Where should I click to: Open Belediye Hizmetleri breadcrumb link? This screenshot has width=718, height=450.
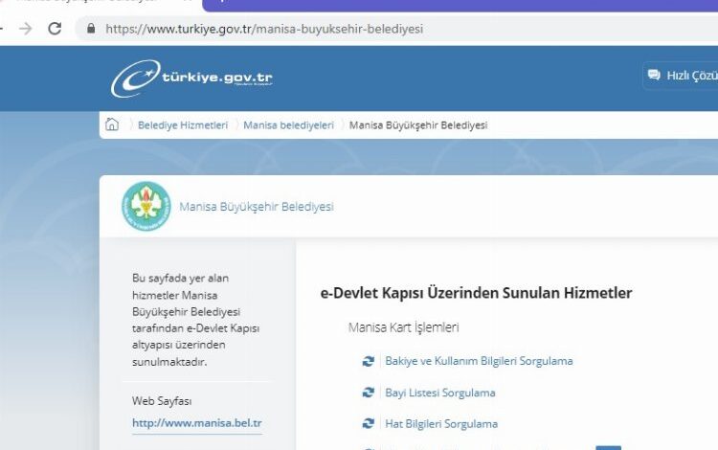point(182,125)
